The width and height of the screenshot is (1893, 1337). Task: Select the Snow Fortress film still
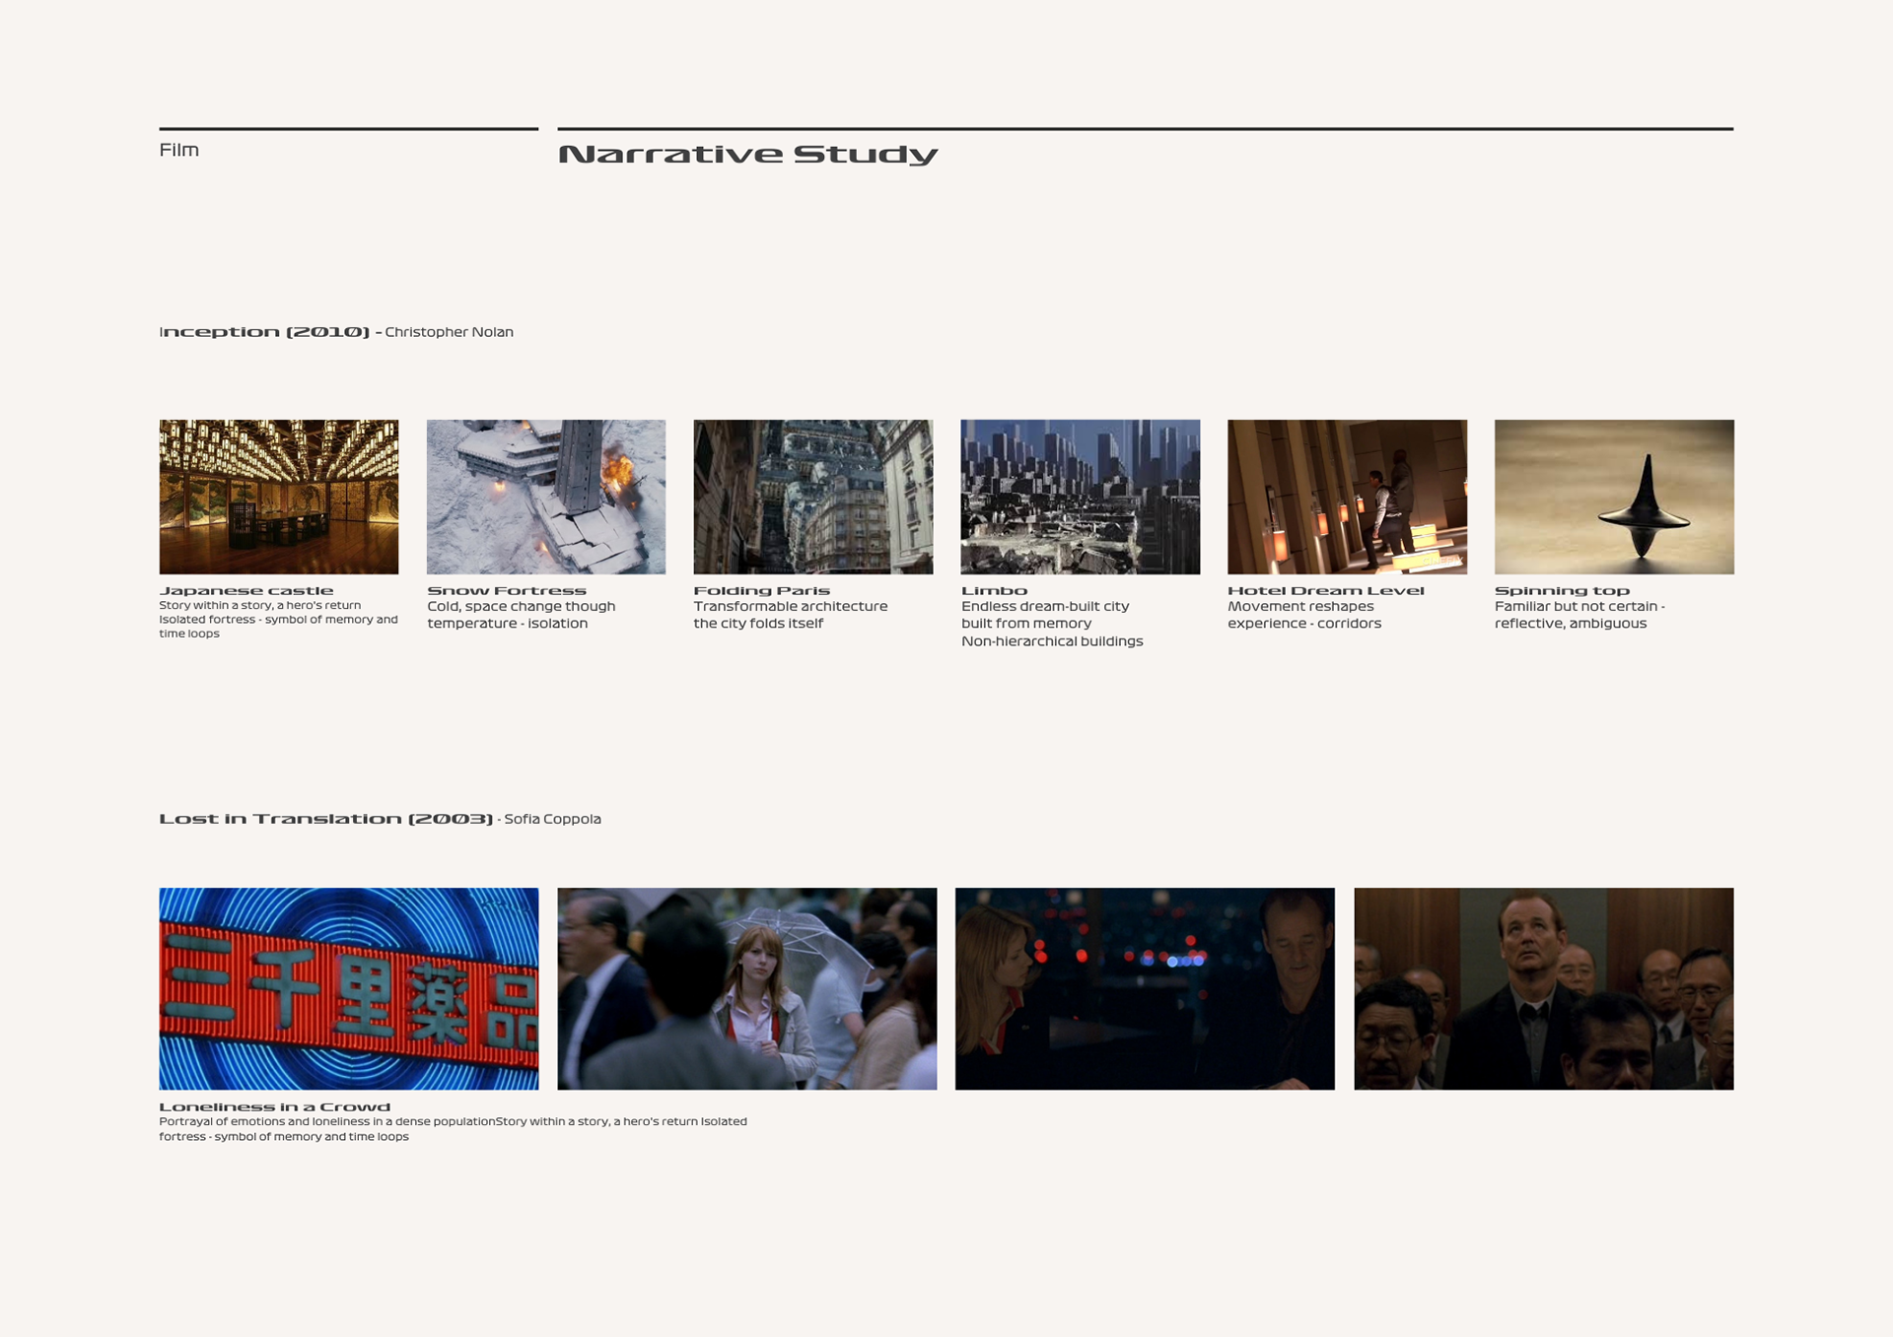pos(546,497)
